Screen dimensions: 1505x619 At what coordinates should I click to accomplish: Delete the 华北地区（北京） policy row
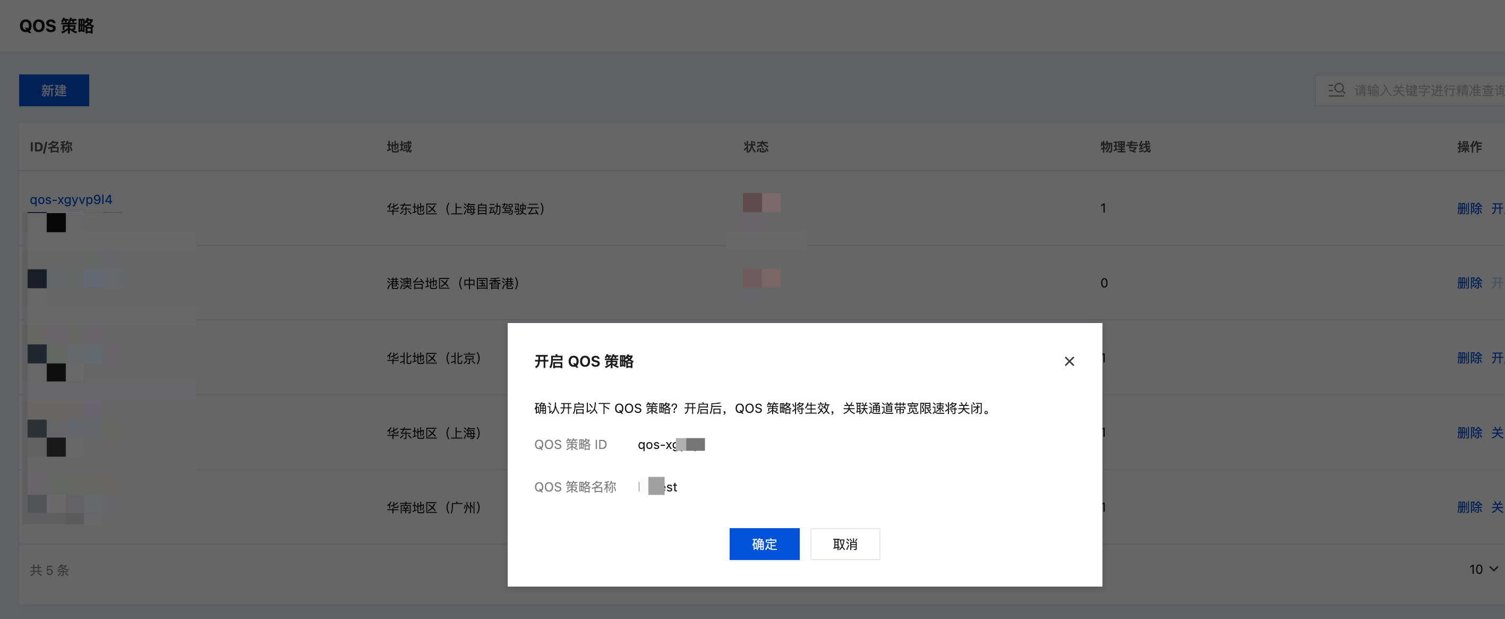[x=1469, y=358]
